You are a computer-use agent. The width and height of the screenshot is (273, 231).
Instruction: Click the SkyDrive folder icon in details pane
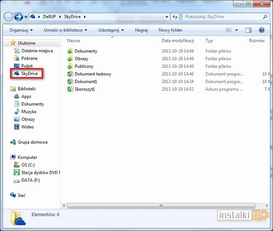[18, 218]
